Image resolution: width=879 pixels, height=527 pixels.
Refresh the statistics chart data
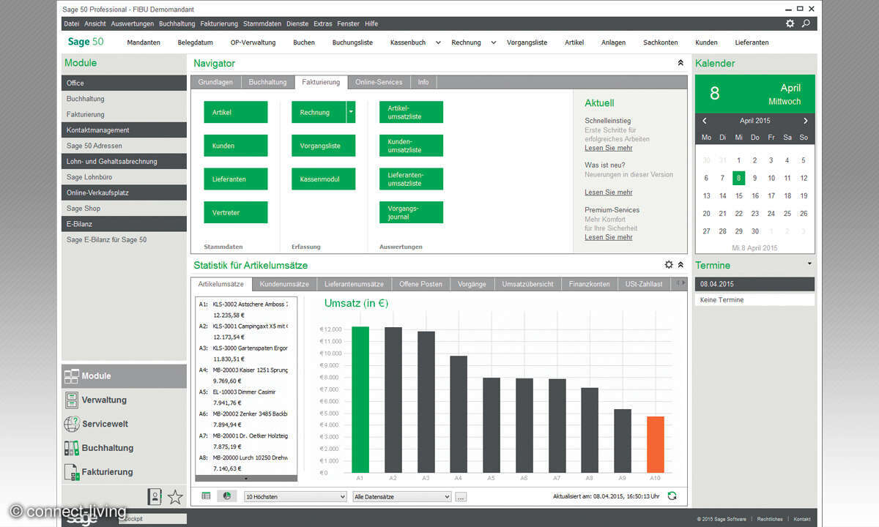click(672, 496)
